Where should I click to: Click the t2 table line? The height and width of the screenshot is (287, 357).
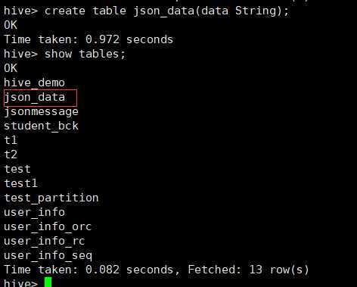tap(11, 154)
